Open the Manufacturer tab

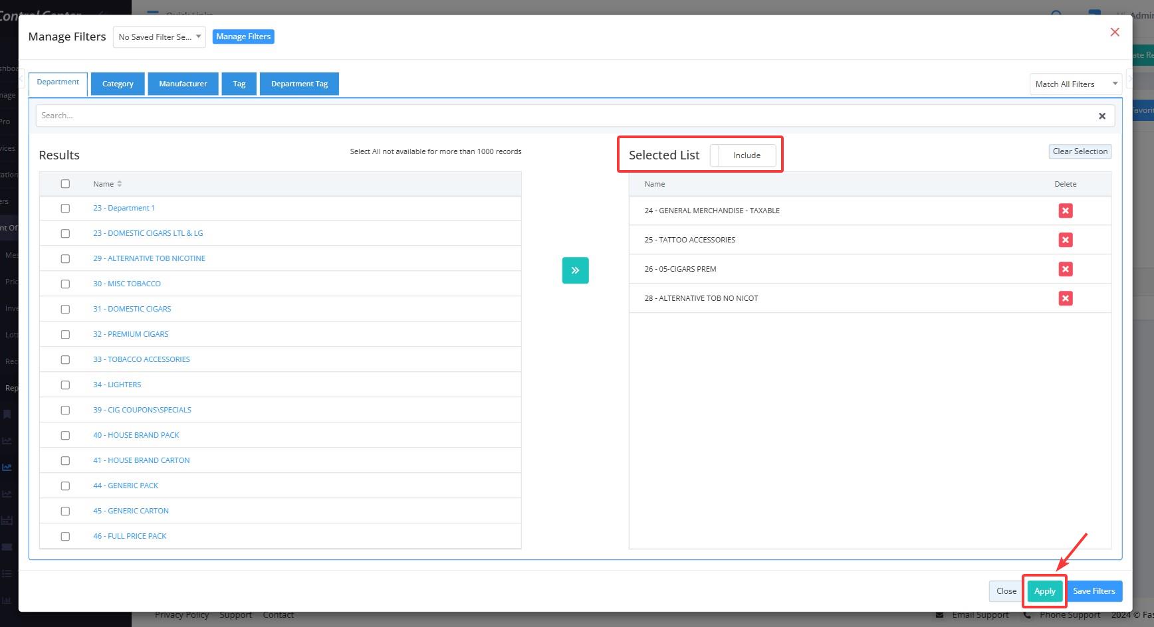click(x=183, y=84)
